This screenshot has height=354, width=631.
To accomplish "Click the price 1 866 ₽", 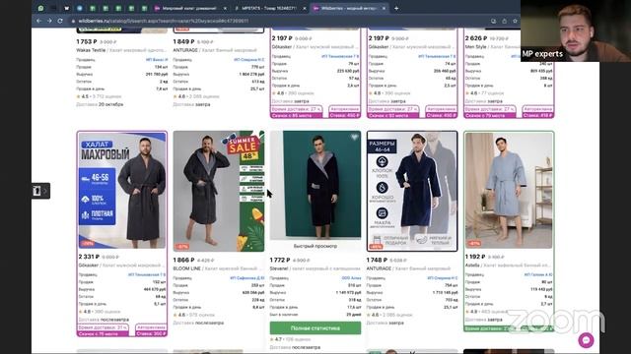I will pos(183,260).
